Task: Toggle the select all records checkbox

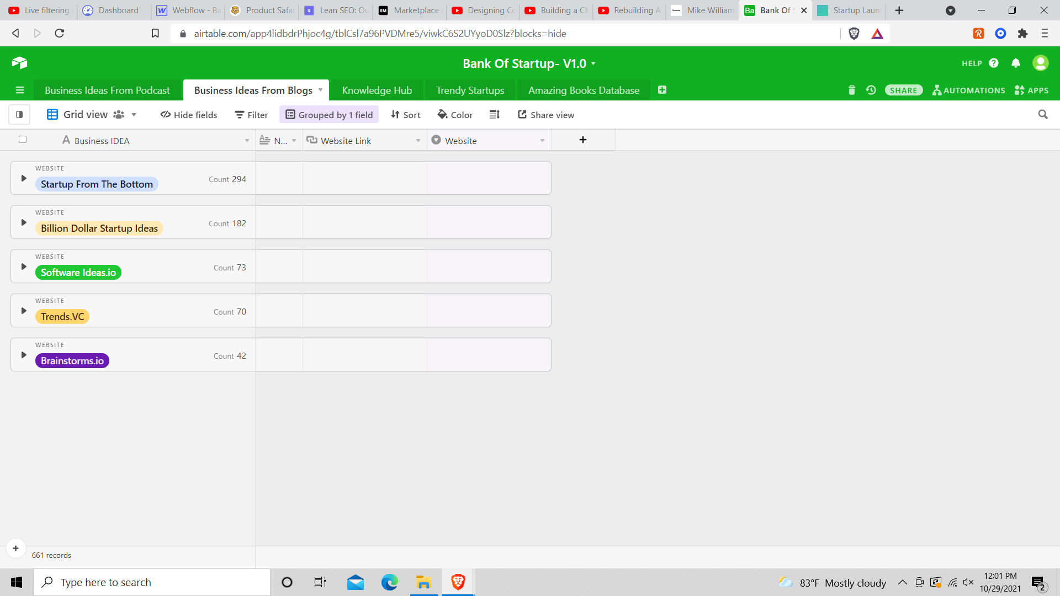Action: point(23,140)
